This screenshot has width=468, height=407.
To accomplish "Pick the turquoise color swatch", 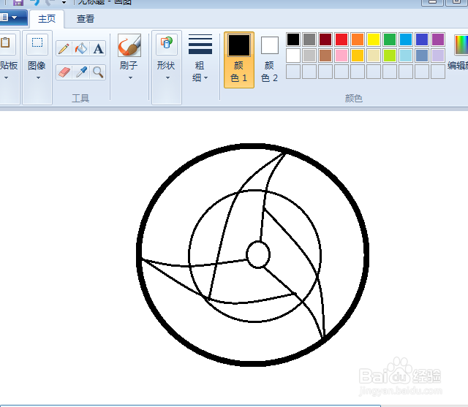I will (406, 39).
